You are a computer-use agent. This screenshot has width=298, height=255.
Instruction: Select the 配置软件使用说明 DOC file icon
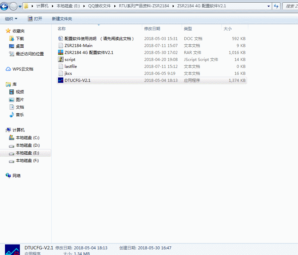tap(60, 38)
